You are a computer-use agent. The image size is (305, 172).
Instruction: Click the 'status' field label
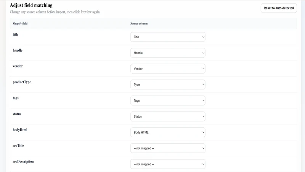pyautogui.click(x=17, y=114)
